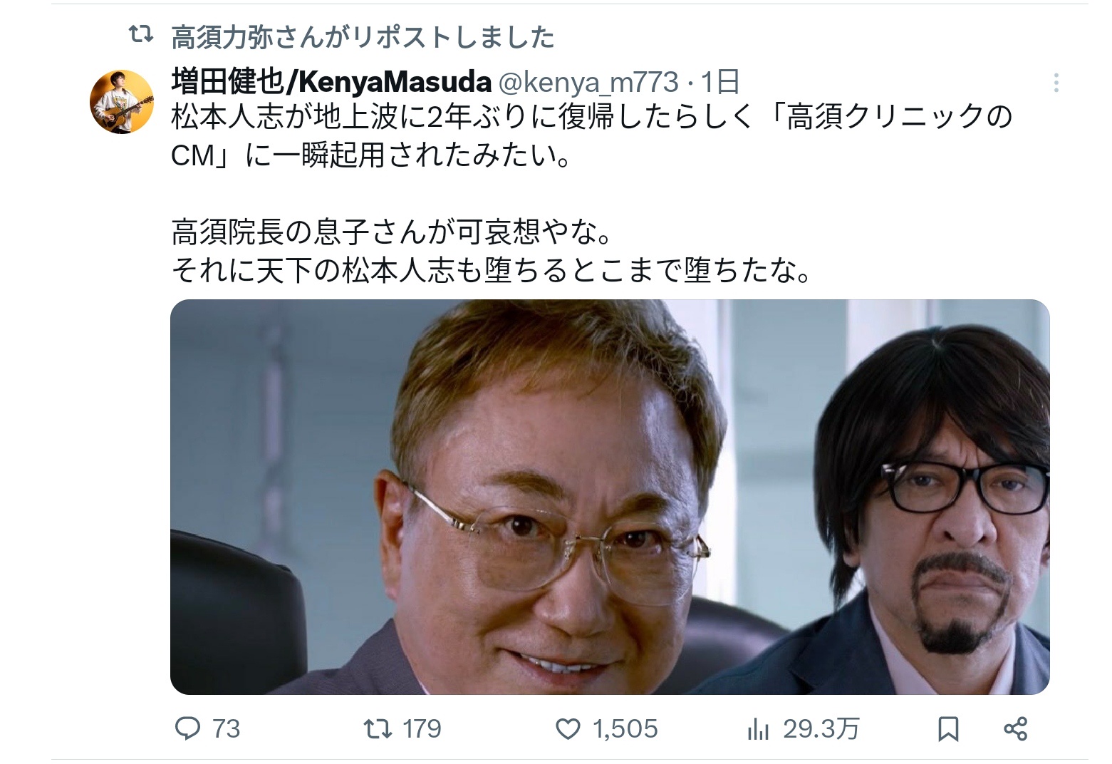Repost this tweet using the arrows icon
Screen dimensions: 1112x764
coord(377,728)
